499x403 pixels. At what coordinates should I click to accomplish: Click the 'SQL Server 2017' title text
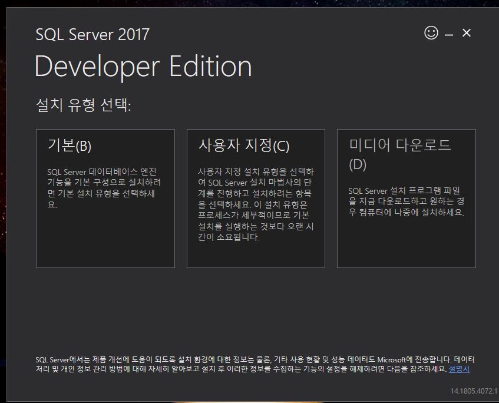92,34
